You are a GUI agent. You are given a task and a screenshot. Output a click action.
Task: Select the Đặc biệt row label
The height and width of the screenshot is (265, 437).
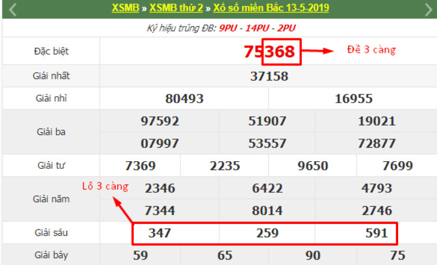tap(51, 51)
